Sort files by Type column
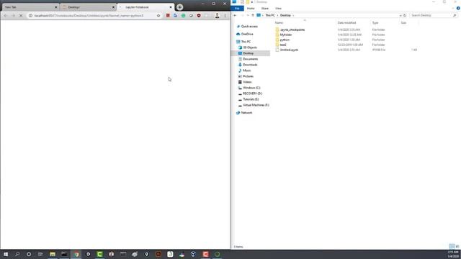461x259 pixels. point(375,22)
